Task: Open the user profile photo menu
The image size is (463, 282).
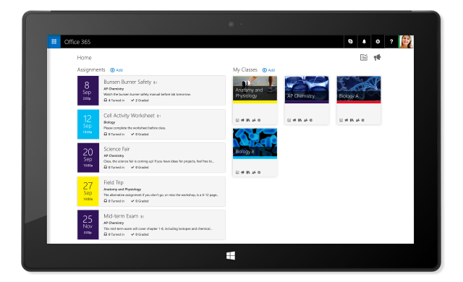Action: pyautogui.click(x=407, y=42)
